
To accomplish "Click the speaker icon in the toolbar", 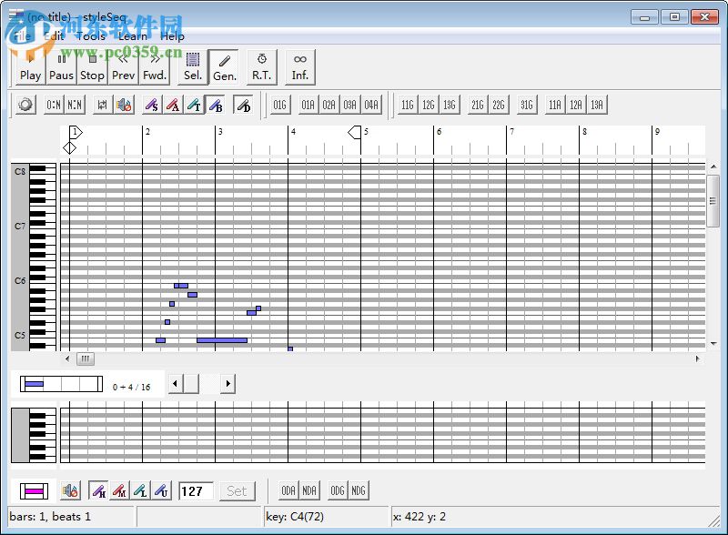I will [124, 105].
